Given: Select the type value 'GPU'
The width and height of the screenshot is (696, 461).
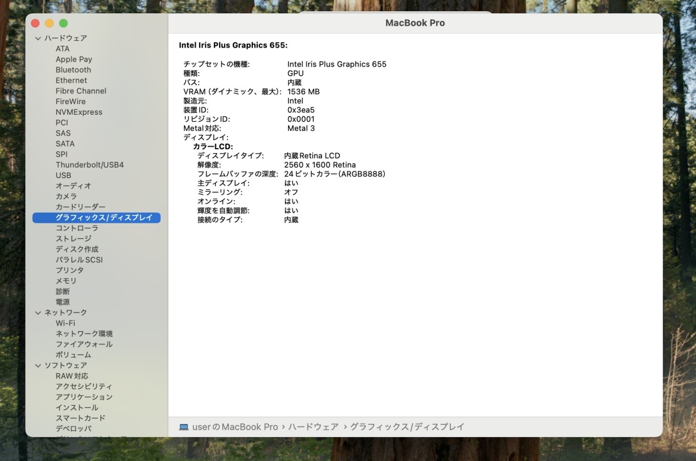Looking at the screenshot, I should 295,73.
